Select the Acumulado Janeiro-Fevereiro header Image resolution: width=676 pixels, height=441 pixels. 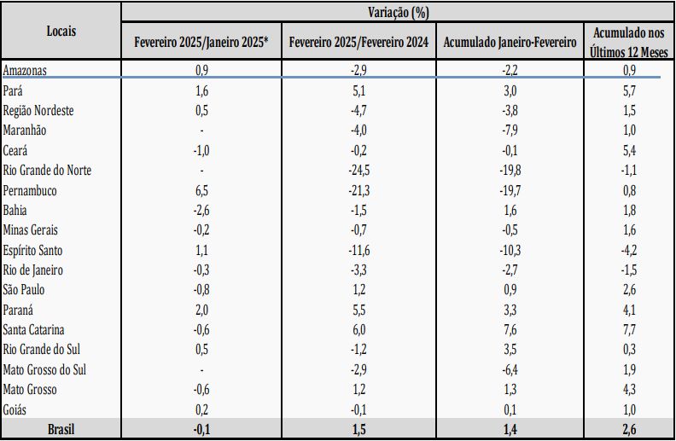(x=510, y=42)
